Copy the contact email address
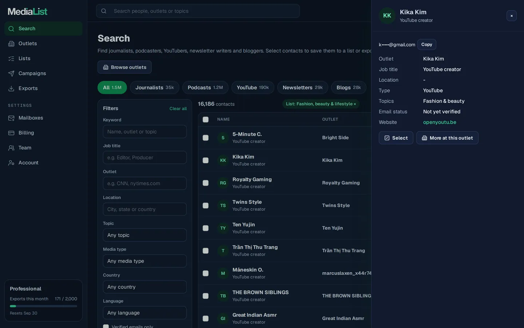Image resolution: width=524 pixels, height=328 pixels. 427,44
